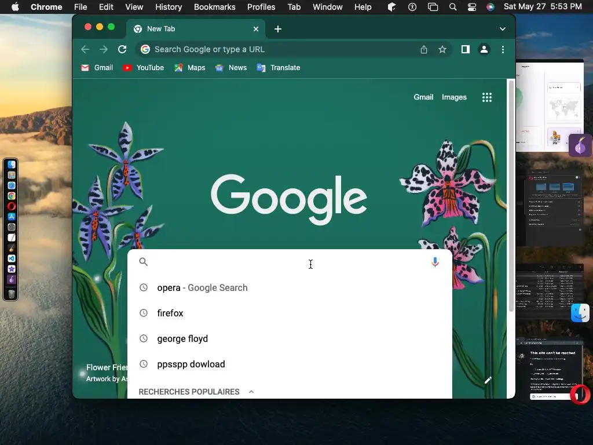Open Visual Studio Code from the dock
This screenshot has width=593, height=445.
[12, 258]
